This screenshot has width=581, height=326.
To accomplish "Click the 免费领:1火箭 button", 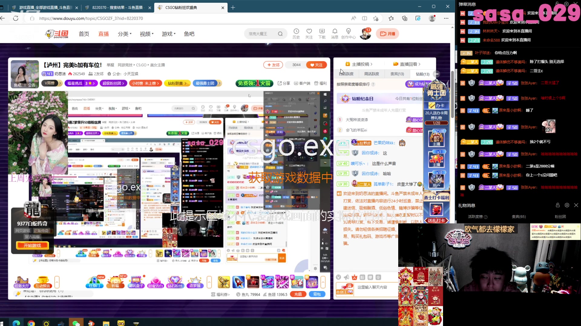I will pyautogui.click(x=254, y=83).
